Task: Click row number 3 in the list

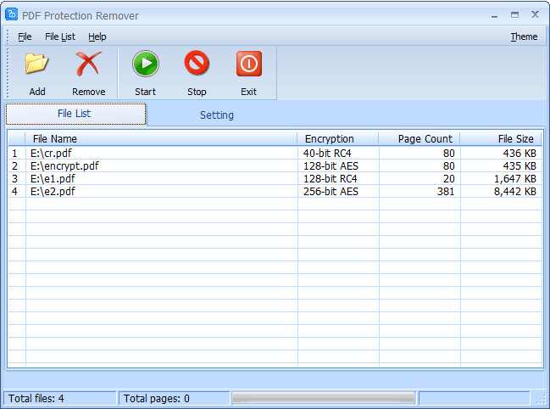Action: (x=14, y=179)
